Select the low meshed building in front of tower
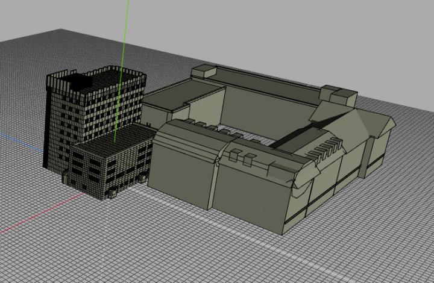The width and height of the screenshot is (434, 283). point(111,163)
